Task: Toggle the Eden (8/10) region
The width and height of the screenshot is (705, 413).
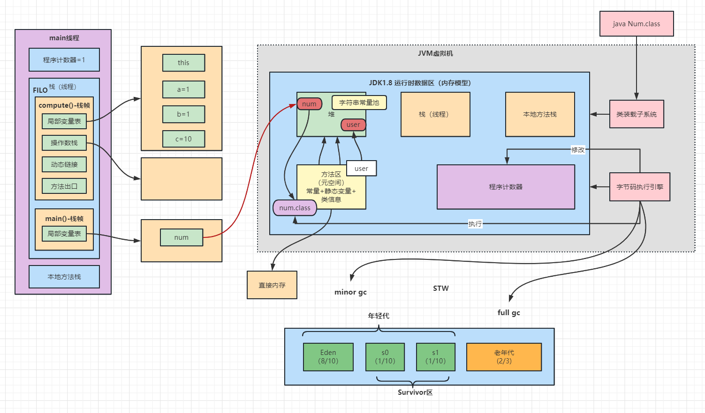Action: pyautogui.click(x=328, y=356)
